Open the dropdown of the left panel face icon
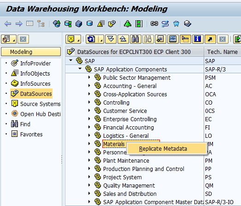The image size is (241, 206). pos(14,41)
